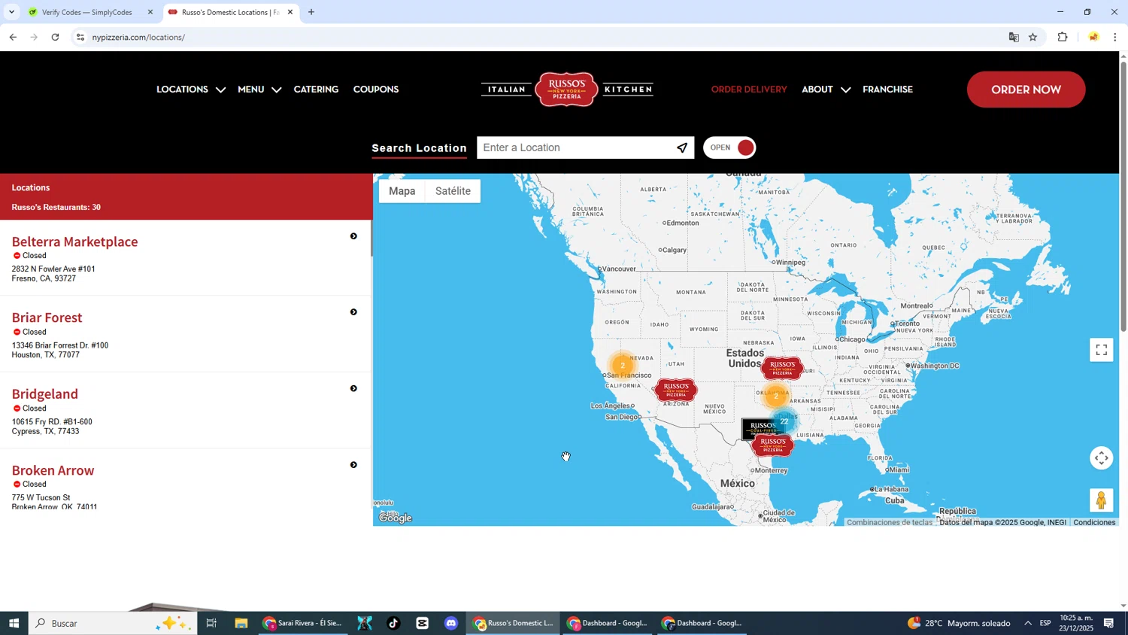Open the Belterra Marketplace location link

74,242
